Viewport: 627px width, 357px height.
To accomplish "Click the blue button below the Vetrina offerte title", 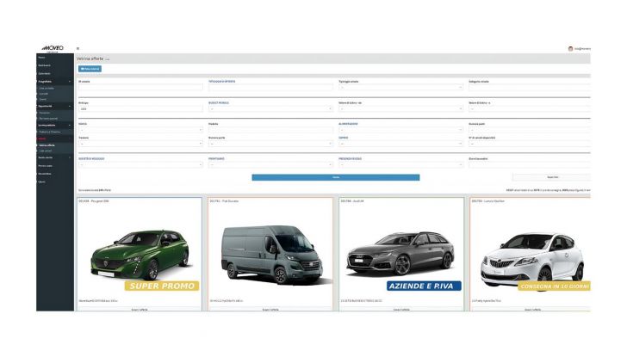I will coord(90,69).
